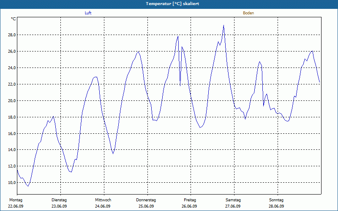338x211 pixels.
Task: Click the 28,0 y-axis value
Action: click(x=12, y=35)
